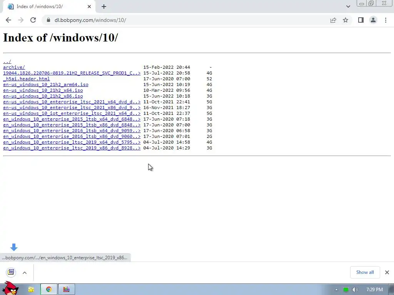
Task: Open the volume control speaker icon
Action: pyautogui.click(x=355, y=290)
